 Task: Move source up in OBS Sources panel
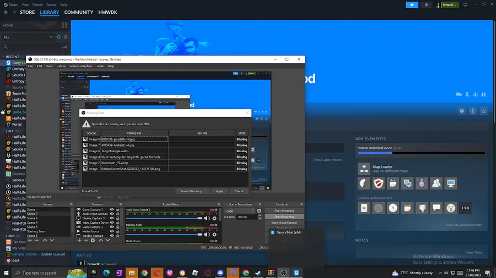tap(101, 240)
